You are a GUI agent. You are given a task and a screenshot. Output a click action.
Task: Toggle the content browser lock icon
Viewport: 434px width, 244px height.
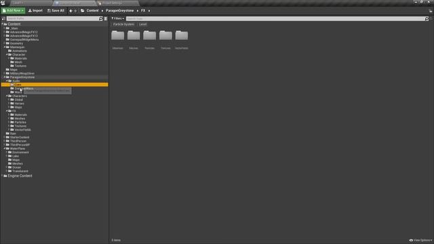pos(431,11)
